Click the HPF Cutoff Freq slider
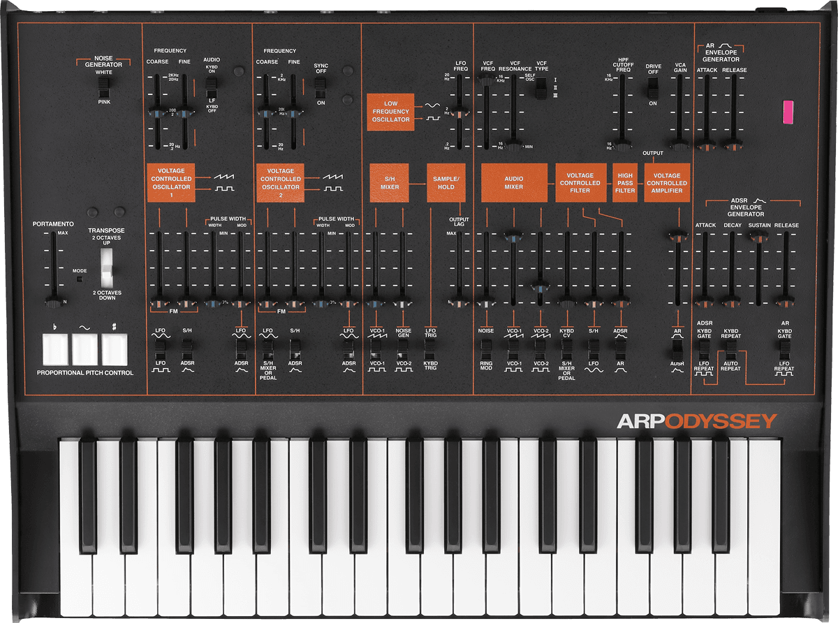Screen dimensions: 838x623 click(622, 112)
